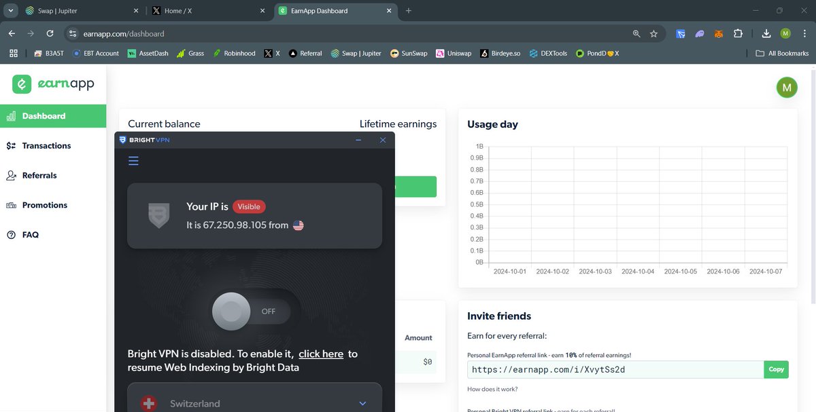The height and width of the screenshot is (412, 816).
Task: Open EBT Account bookmark
Action: 96,53
